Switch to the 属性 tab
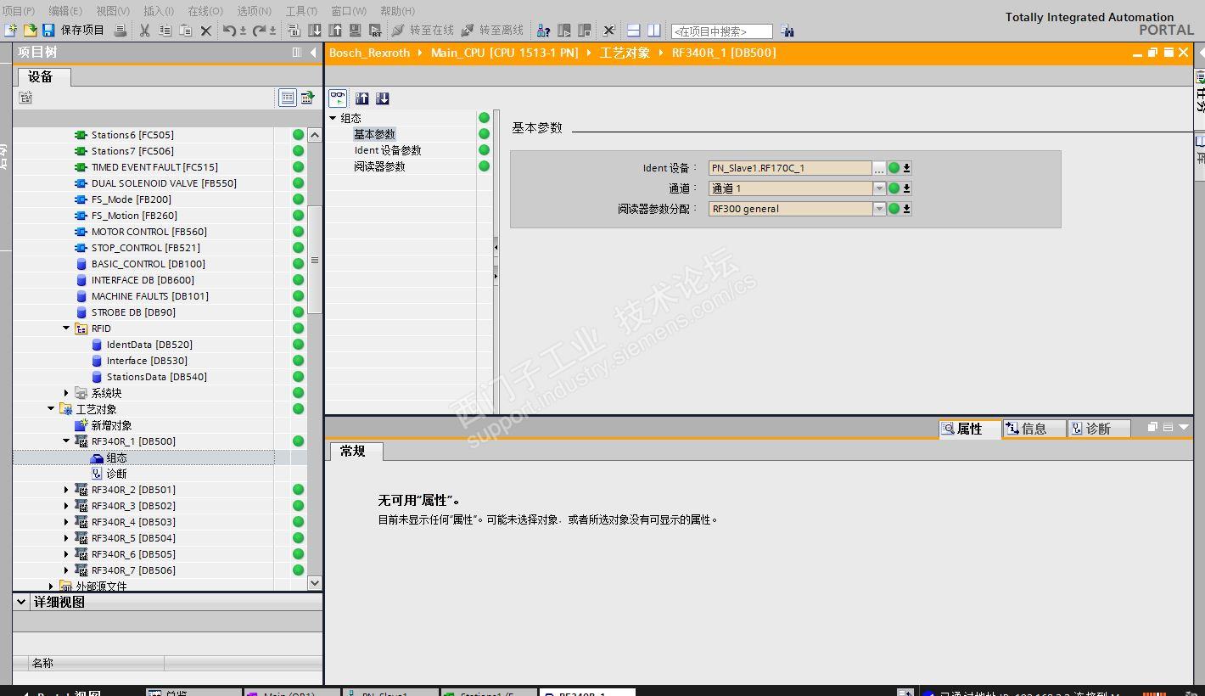 970,429
